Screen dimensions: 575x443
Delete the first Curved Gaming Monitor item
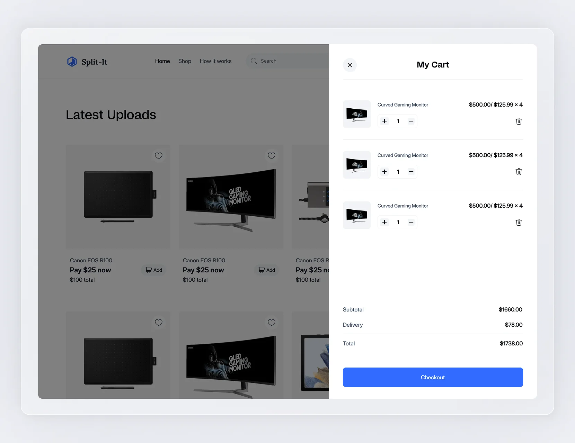(519, 121)
